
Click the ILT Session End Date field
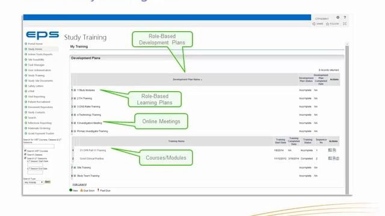(35, 172)
